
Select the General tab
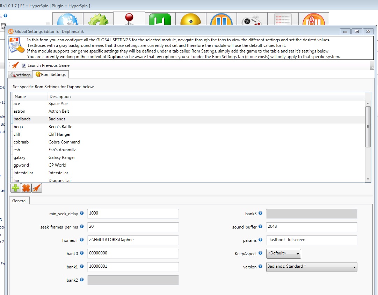(x=20, y=201)
